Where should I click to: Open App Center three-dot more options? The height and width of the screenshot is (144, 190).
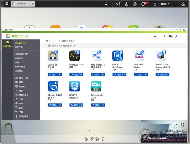pos(181,36)
